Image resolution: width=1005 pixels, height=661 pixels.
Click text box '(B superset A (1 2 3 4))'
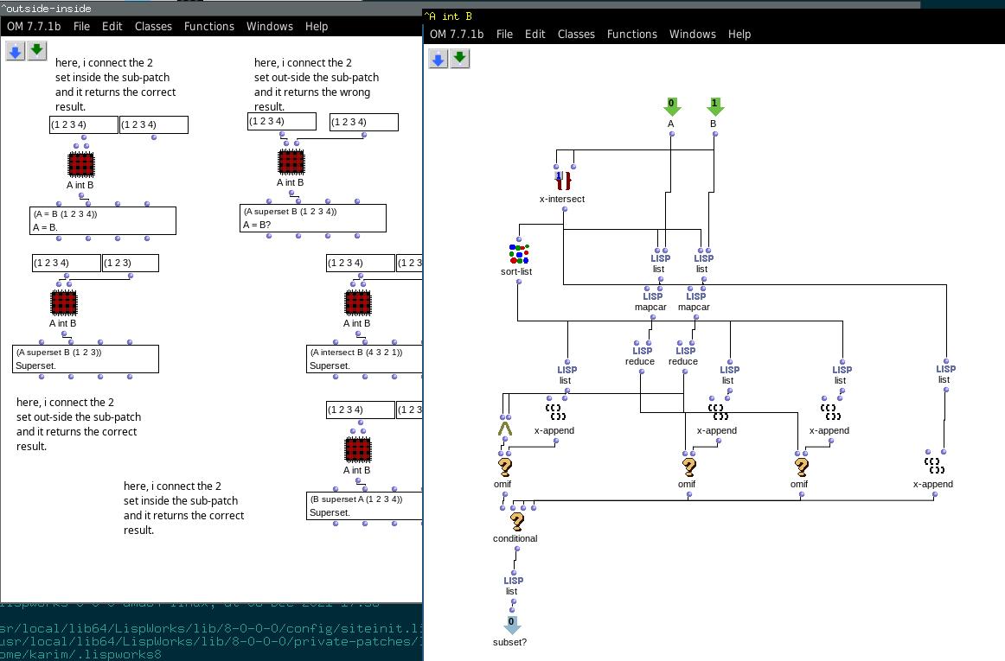click(x=365, y=505)
